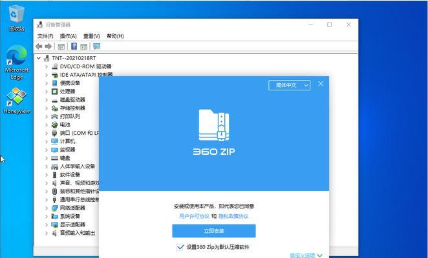Screen dimensions: 428x258
Task: Select the TNT--20210218RT computer name label
Action: [x=74, y=58]
